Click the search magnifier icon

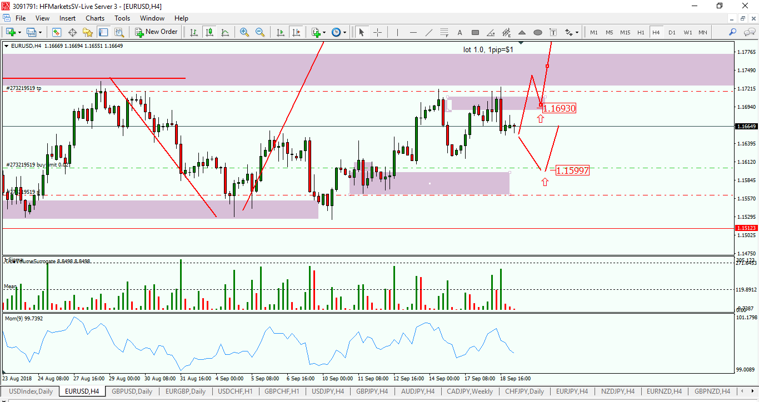click(732, 32)
